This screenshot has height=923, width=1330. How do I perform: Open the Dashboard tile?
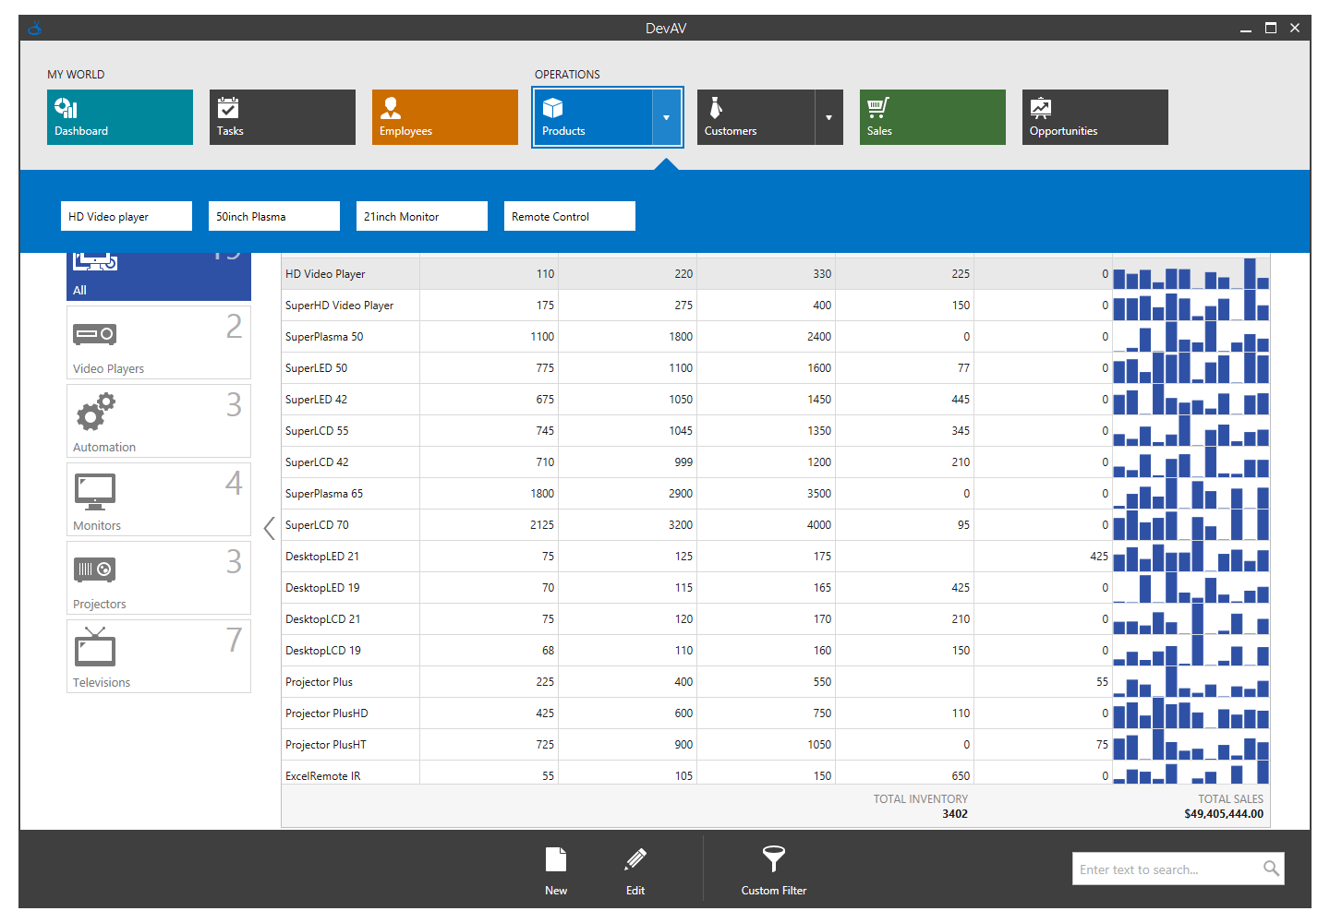coord(119,117)
